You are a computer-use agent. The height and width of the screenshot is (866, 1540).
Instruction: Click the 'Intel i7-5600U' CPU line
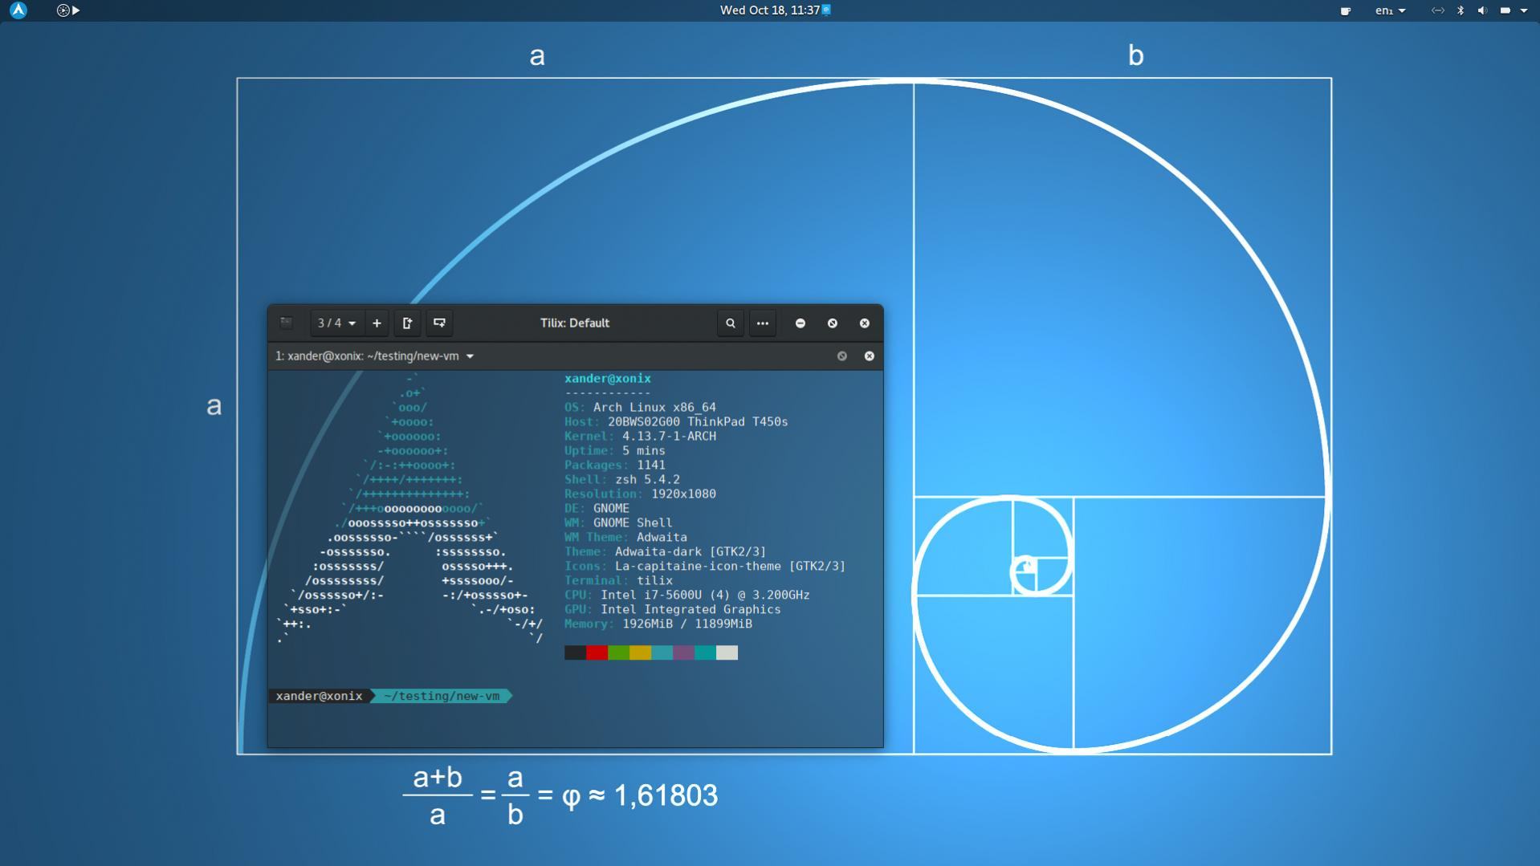[x=705, y=595]
